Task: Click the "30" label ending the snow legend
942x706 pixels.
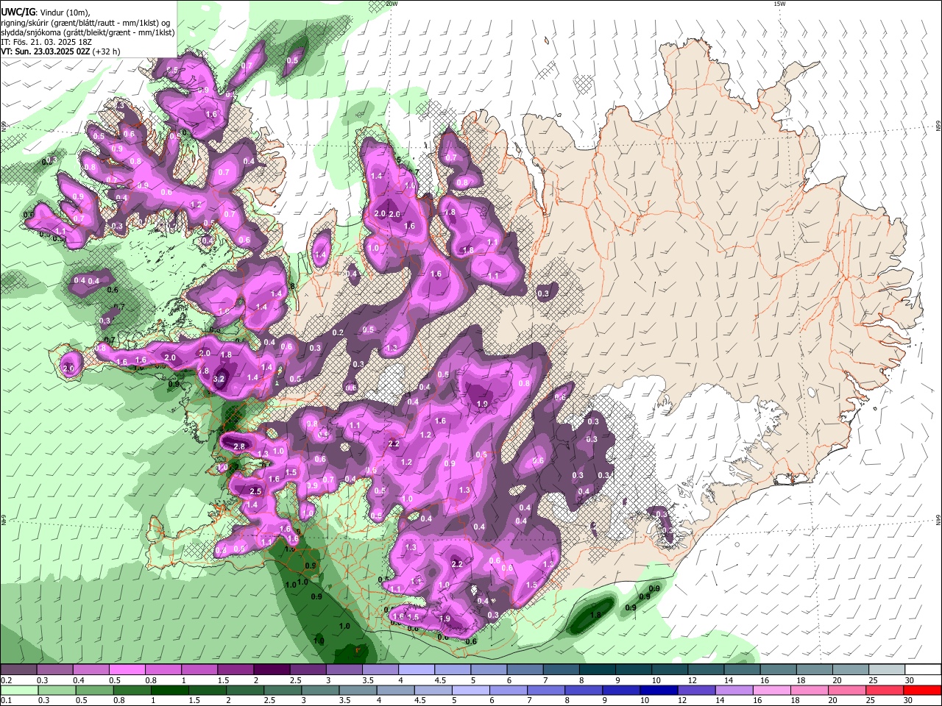Action: [x=909, y=680]
